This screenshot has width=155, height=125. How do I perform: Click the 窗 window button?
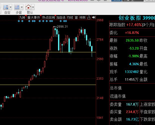[77, 17]
